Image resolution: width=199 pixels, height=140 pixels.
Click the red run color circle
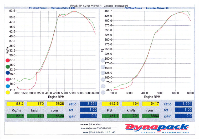coord(8,60)
